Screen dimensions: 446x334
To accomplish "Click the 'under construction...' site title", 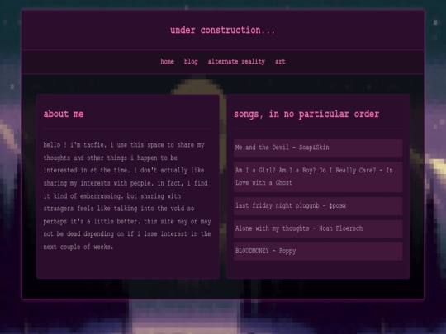I will pyautogui.click(x=222, y=31).
